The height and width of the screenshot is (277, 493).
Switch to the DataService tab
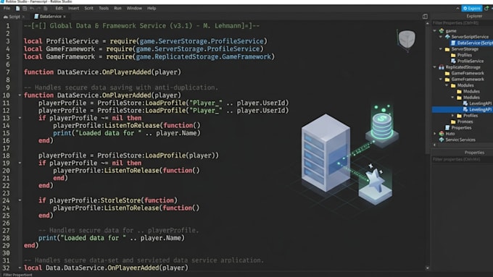tap(50, 17)
